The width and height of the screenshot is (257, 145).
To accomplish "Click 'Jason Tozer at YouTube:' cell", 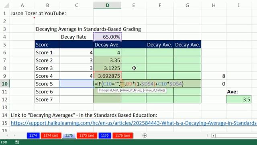I will [x=39, y=13].
